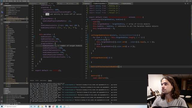The width and height of the screenshot is (192, 108).
Task: Open Google Chrome from the taskbar
Action: point(39,106)
